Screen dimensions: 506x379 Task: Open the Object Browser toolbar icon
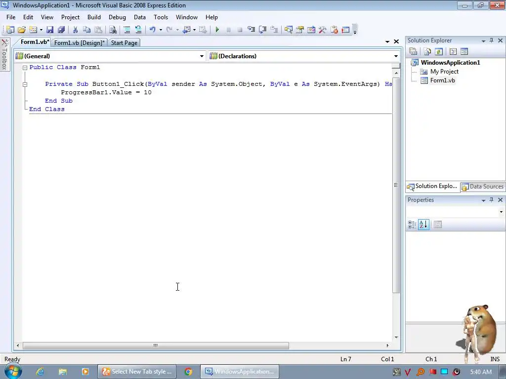[x=311, y=30]
